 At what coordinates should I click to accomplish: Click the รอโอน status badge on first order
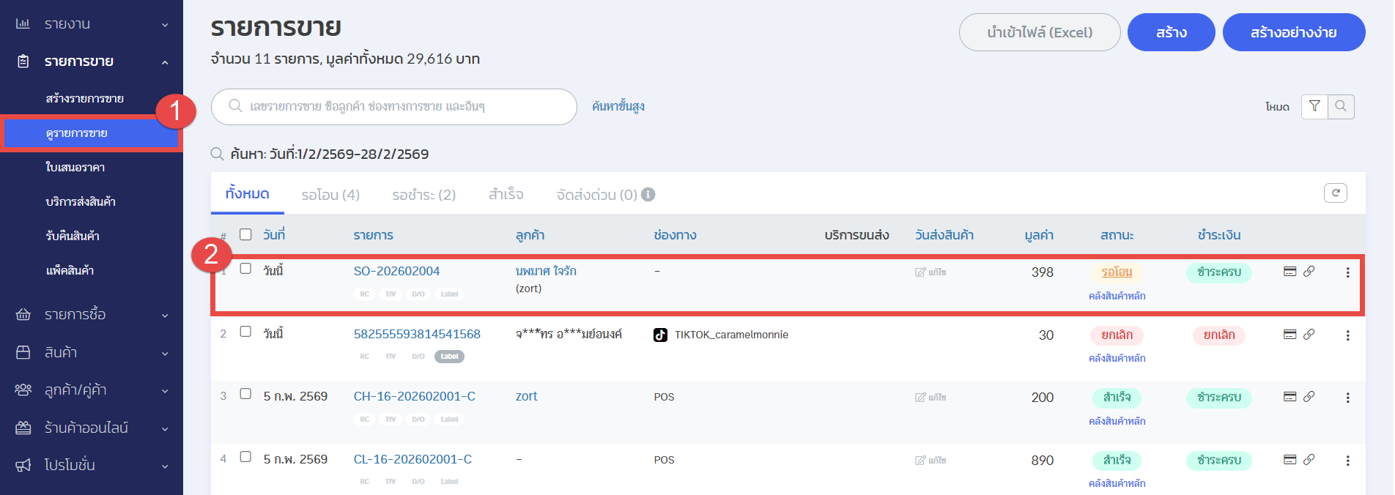pos(1117,272)
